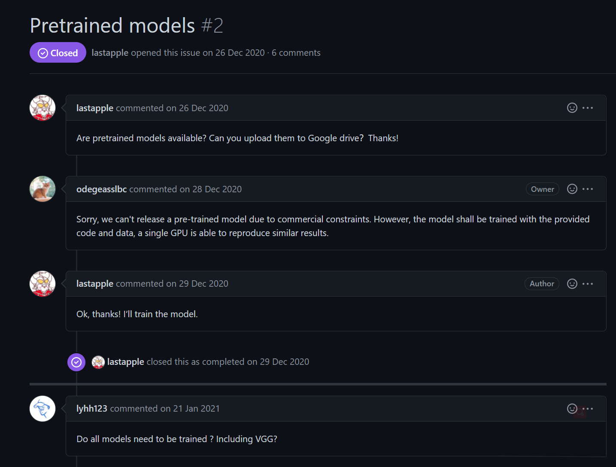The width and height of the screenshot is (616, 467).
Task: Click the small lastapple avatar in closed event
Action: coord(98,362)
